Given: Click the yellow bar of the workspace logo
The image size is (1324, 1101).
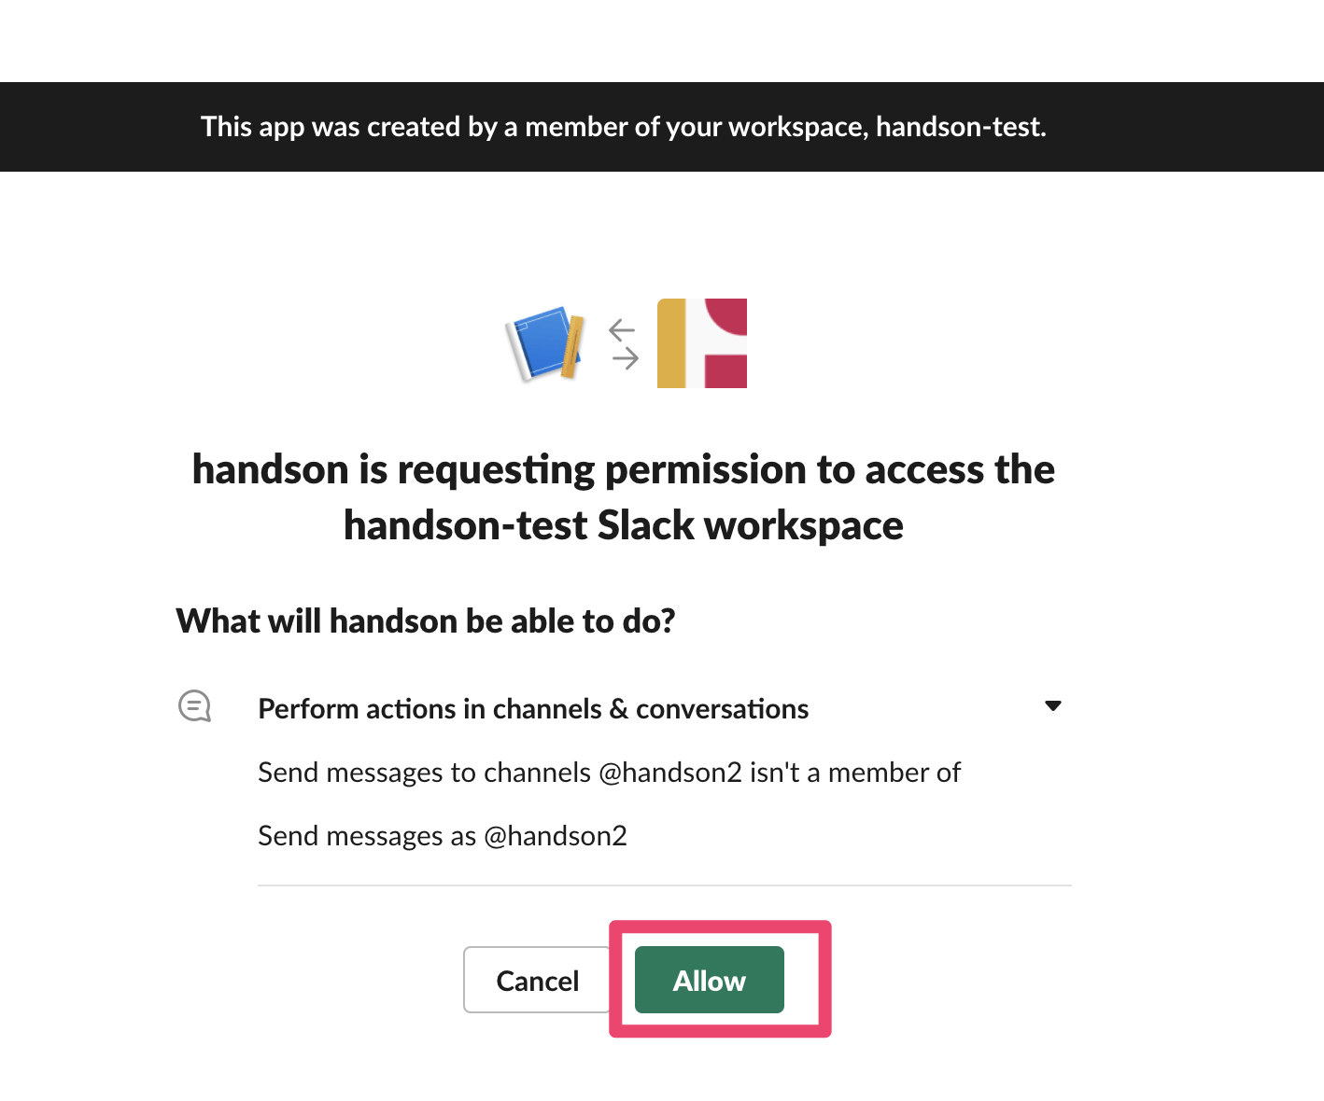Looking at the screenshot, I should (x=671, y=342).
